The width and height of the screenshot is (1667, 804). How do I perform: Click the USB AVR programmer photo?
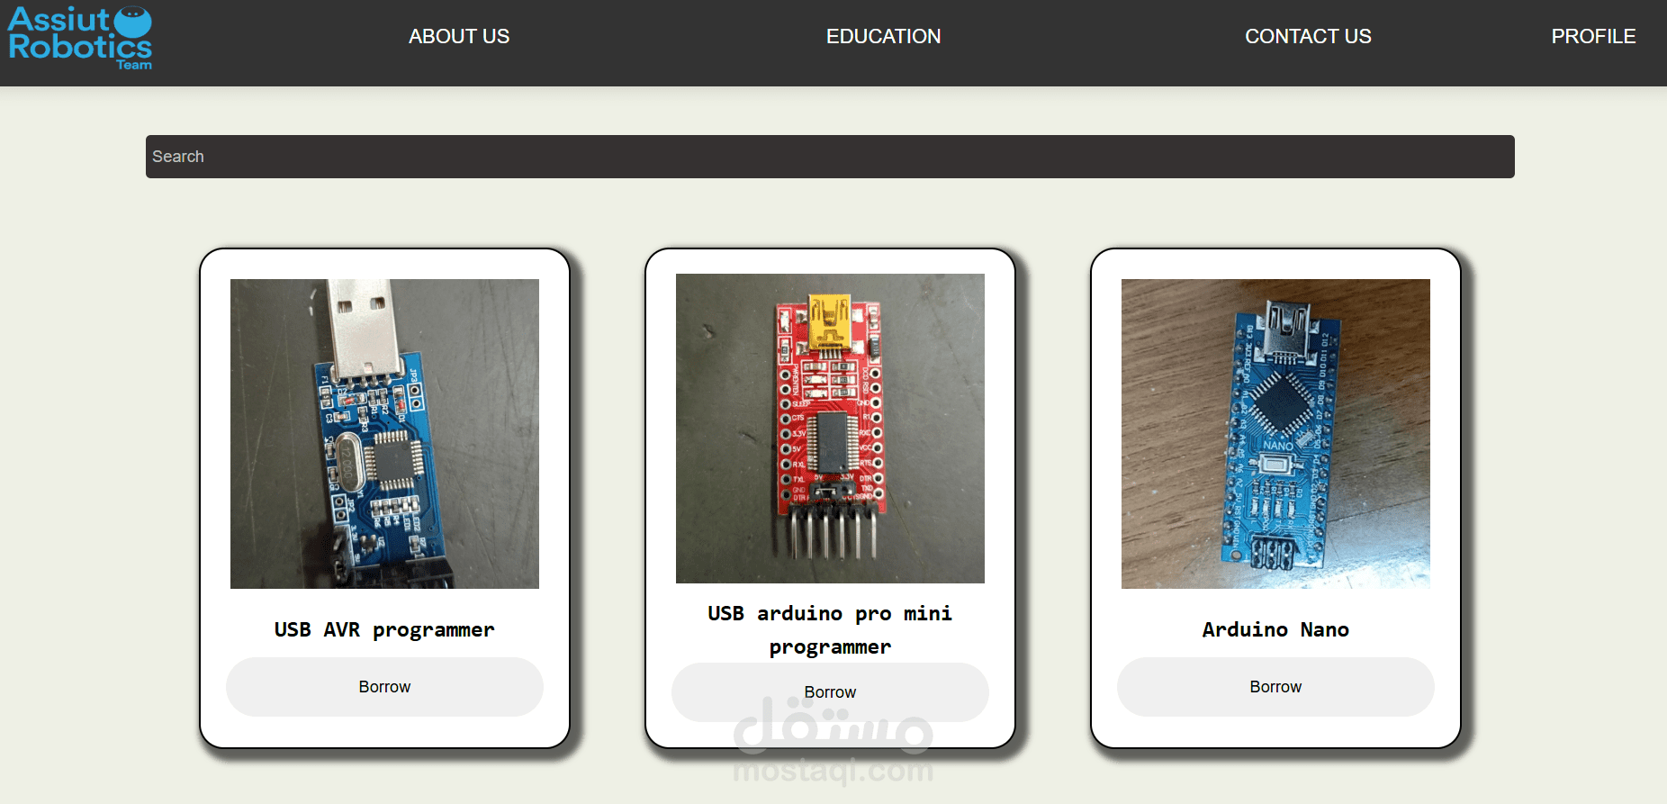384,434
